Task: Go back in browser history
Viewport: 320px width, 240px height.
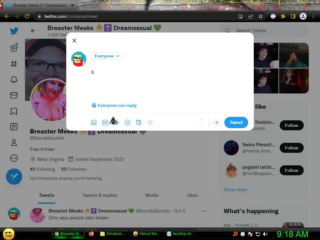Action: (7, 16)
